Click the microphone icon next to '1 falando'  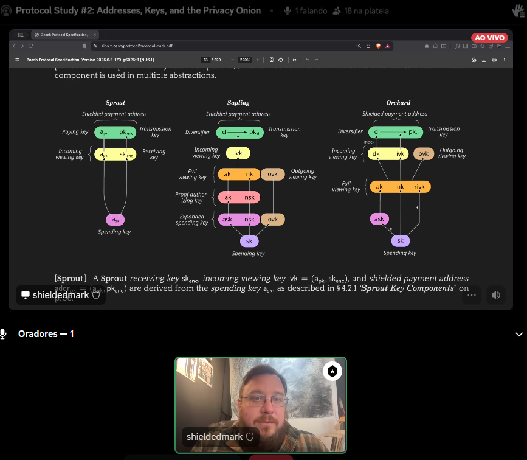[x=288, y=11]
